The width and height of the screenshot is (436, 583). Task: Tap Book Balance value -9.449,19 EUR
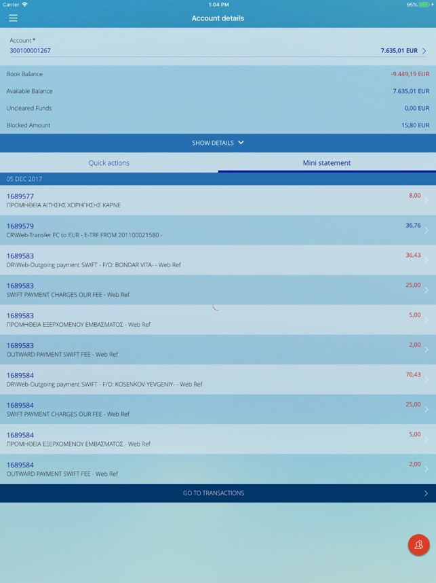tap(410, 74)
